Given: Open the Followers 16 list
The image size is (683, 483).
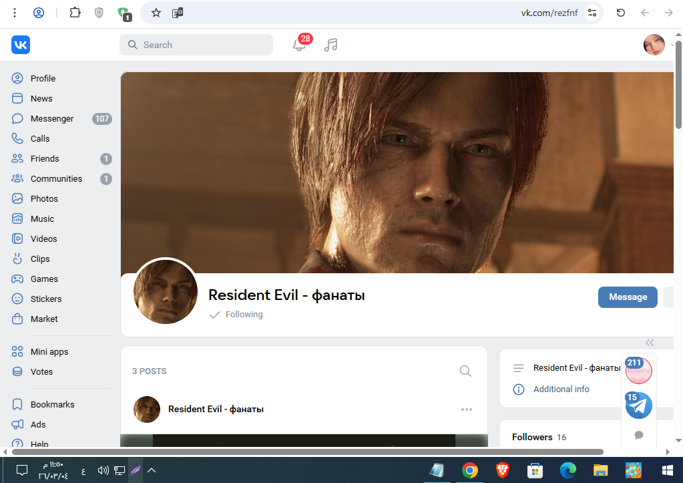Looking at the screenshot, I should [539, 437].
